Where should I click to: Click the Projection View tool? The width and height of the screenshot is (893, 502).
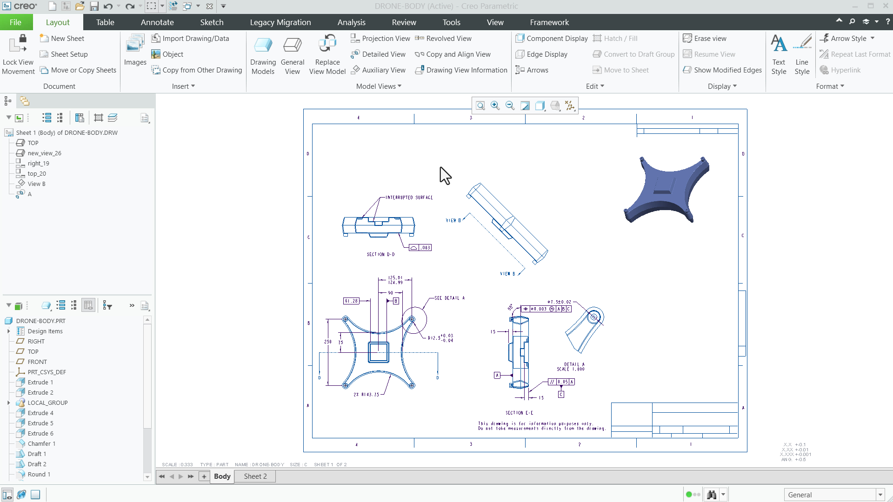coord(380,39)
